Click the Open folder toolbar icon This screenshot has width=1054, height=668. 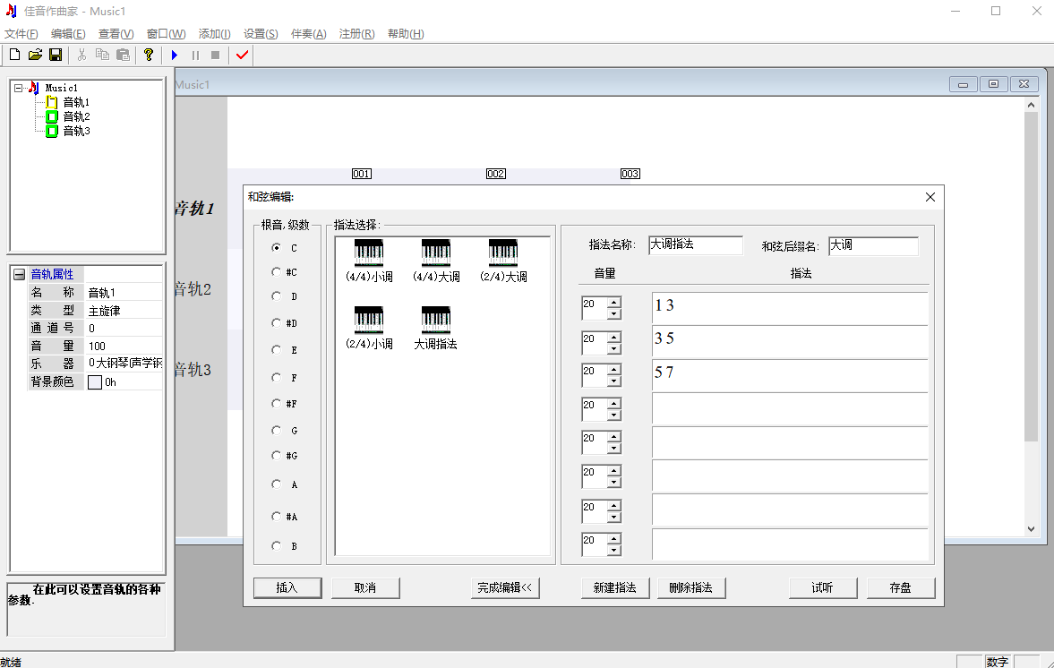[x=35, y=56]
